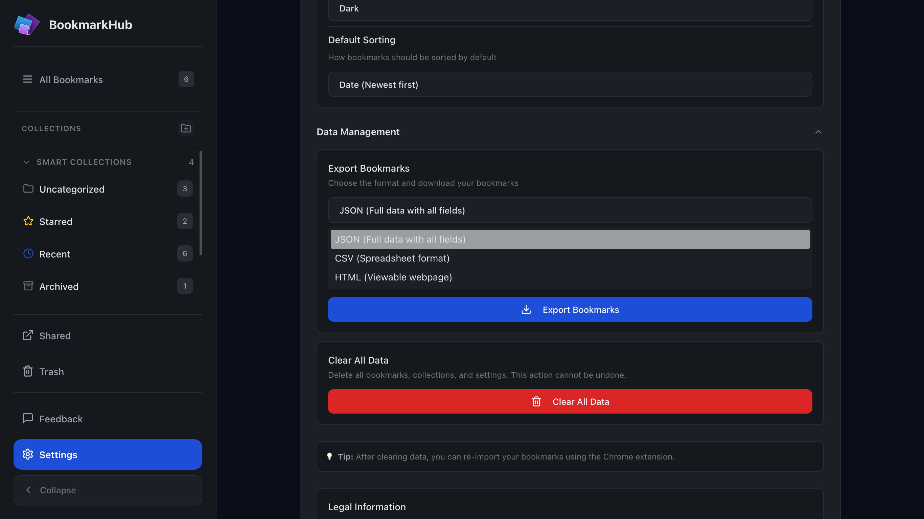
Task: Click the Starred star icon
Action: point(28,221)
